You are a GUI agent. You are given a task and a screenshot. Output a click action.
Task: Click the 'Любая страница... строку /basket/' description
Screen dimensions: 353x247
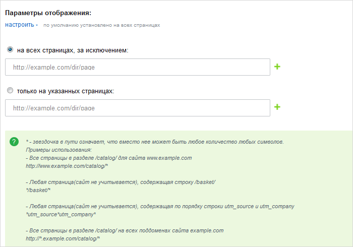(121, 182)
